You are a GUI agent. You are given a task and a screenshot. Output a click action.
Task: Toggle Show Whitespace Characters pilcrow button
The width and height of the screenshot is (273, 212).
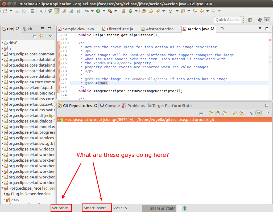(78, 11)
